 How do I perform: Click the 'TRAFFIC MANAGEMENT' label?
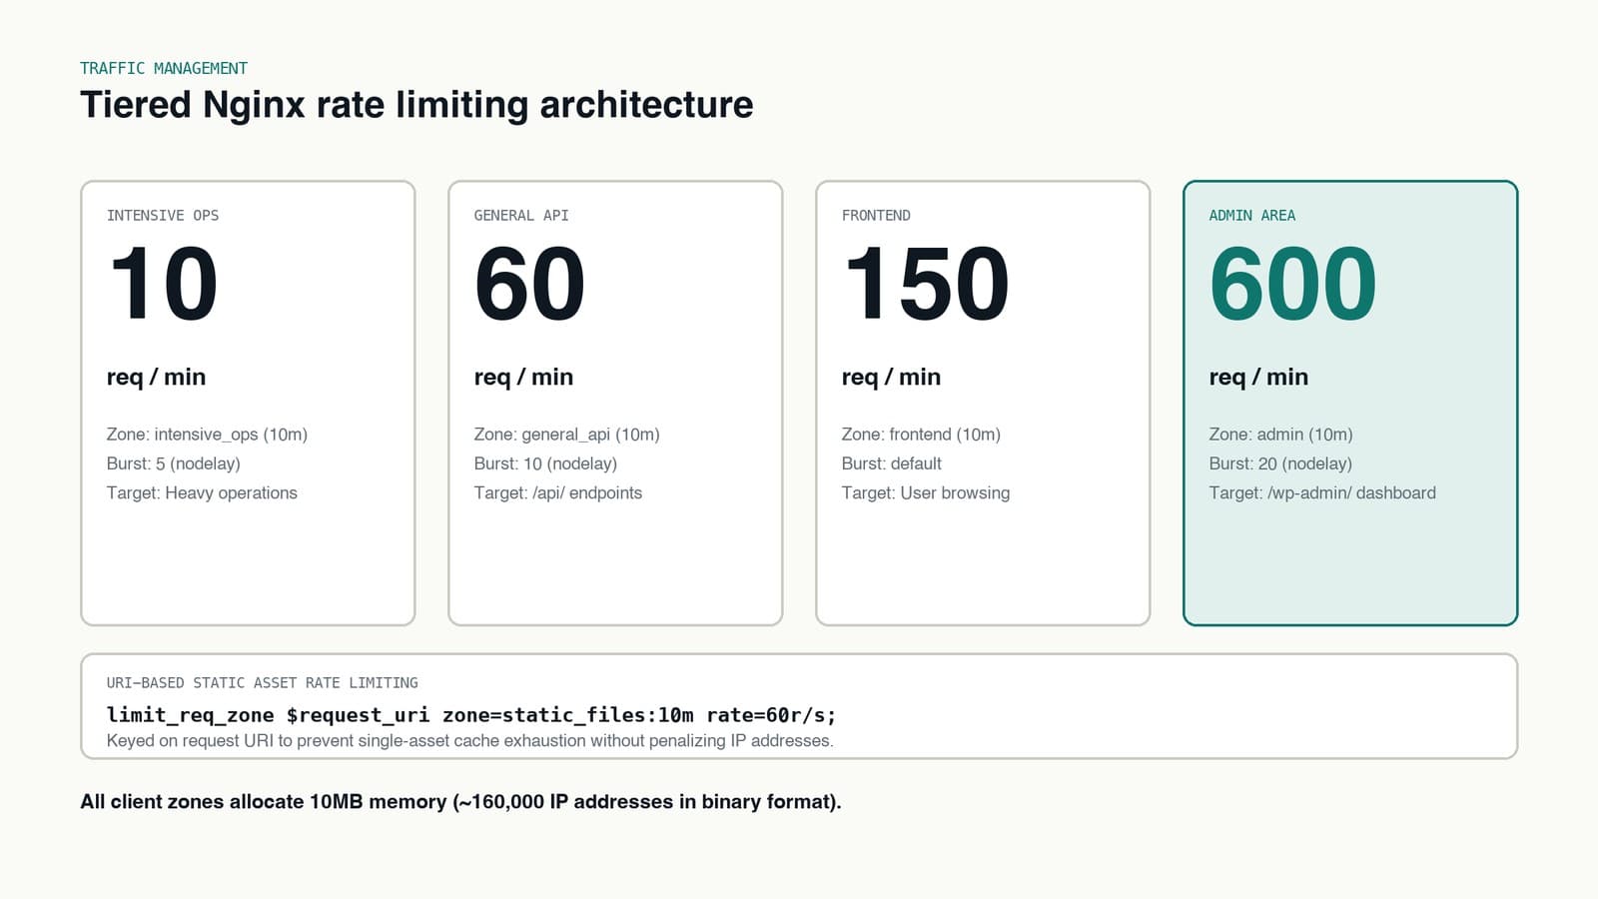(x=164, y=68)
